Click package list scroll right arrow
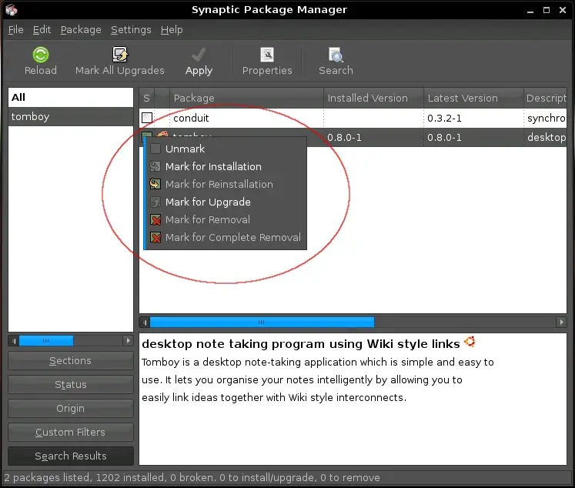This screenshot has width=575, height=488. click(561, 323)
